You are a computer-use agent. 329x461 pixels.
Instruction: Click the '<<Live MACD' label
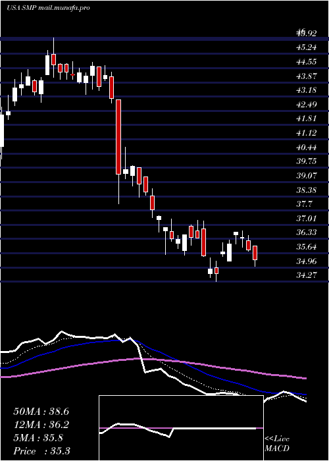277,443
